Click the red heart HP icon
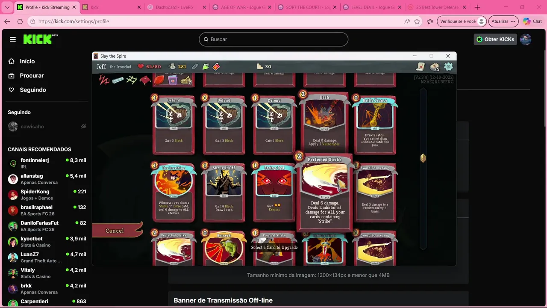Image resolution: width=547 pixels, height=308 pixels. tap(141, 66)
